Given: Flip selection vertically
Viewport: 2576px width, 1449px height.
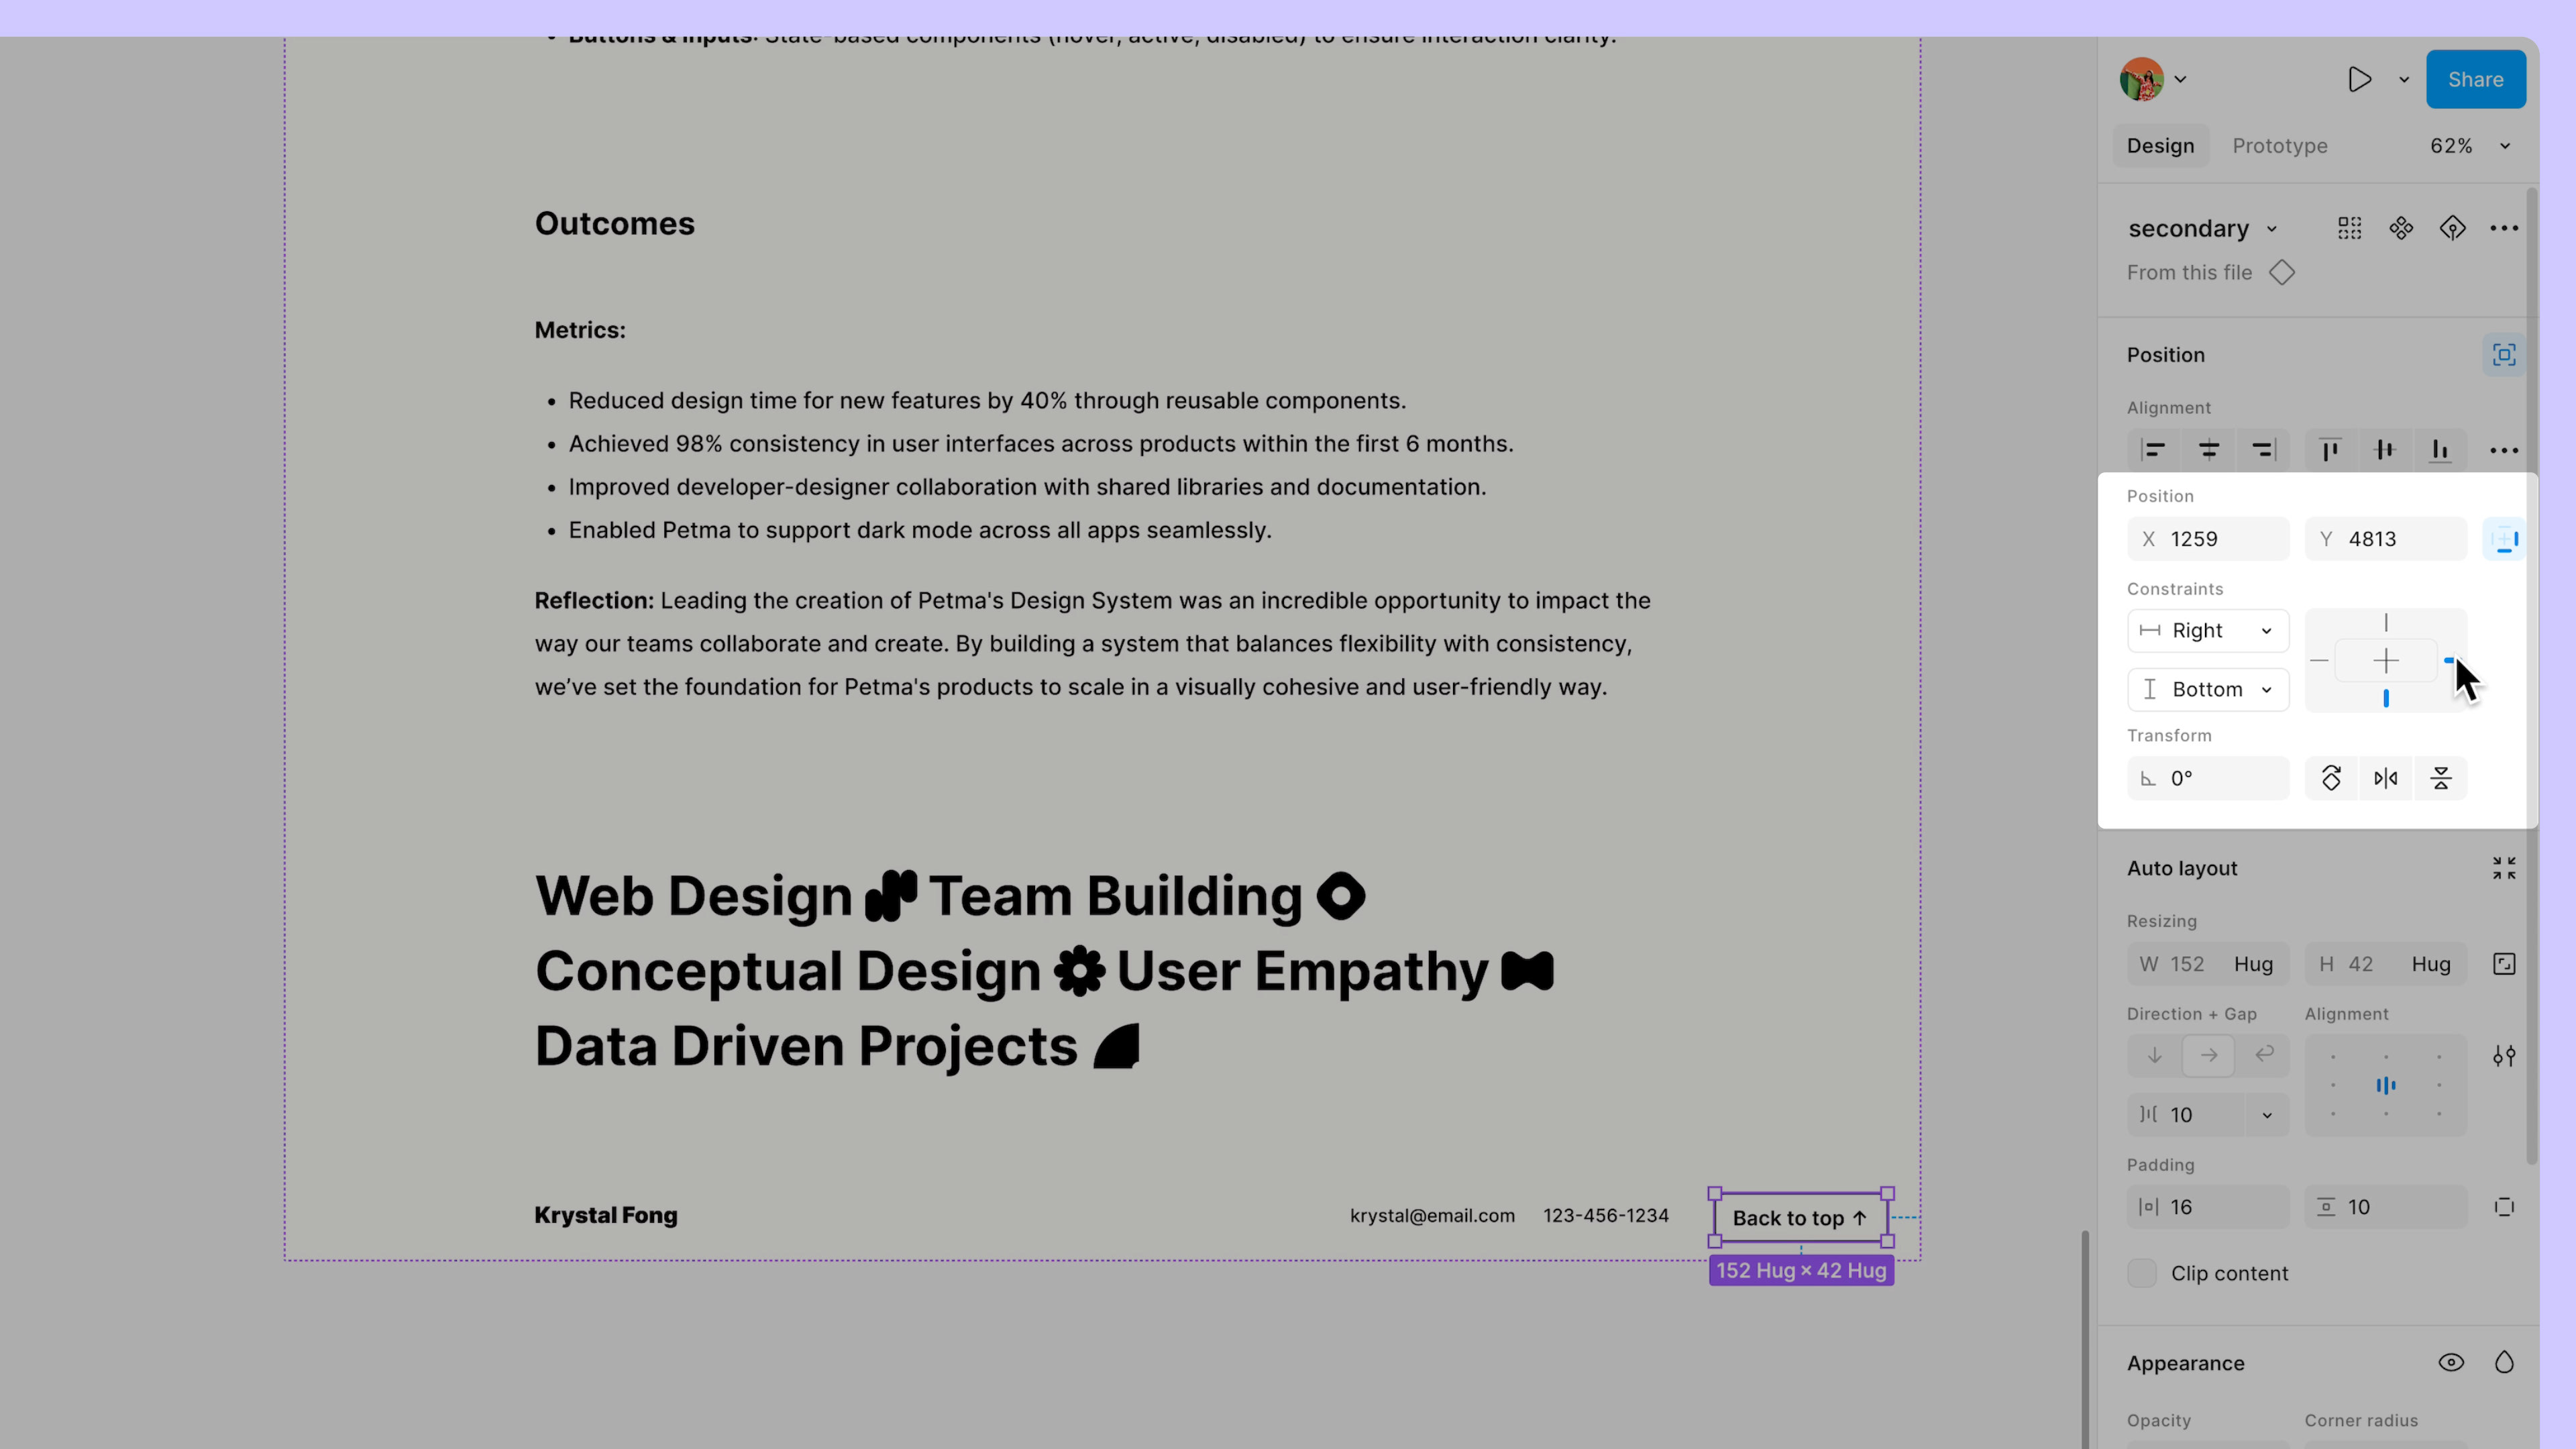Looking at the screenshot, I should click(2440, 778).
